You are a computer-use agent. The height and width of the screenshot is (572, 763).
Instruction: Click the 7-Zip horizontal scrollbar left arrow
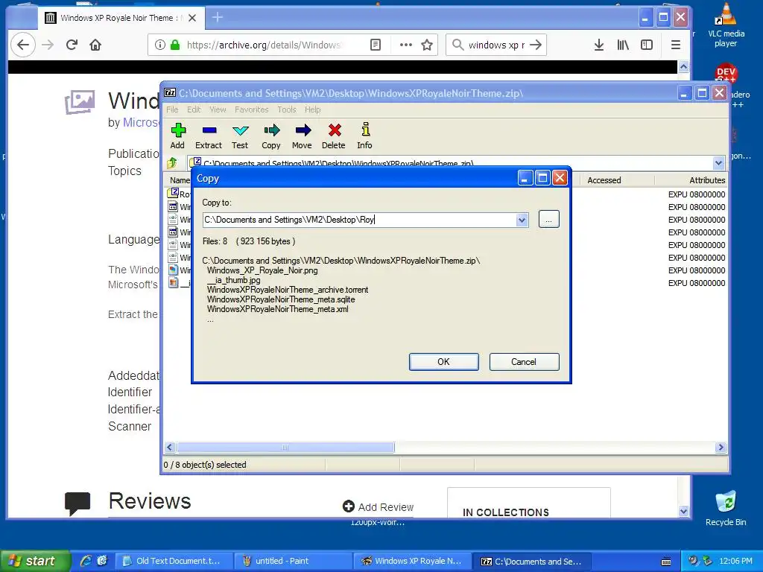(x=169, y=448)
